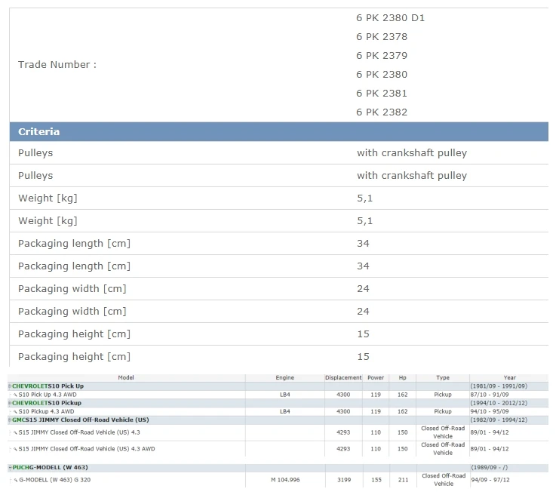Click displacement value 3199

tap(344, 480)
